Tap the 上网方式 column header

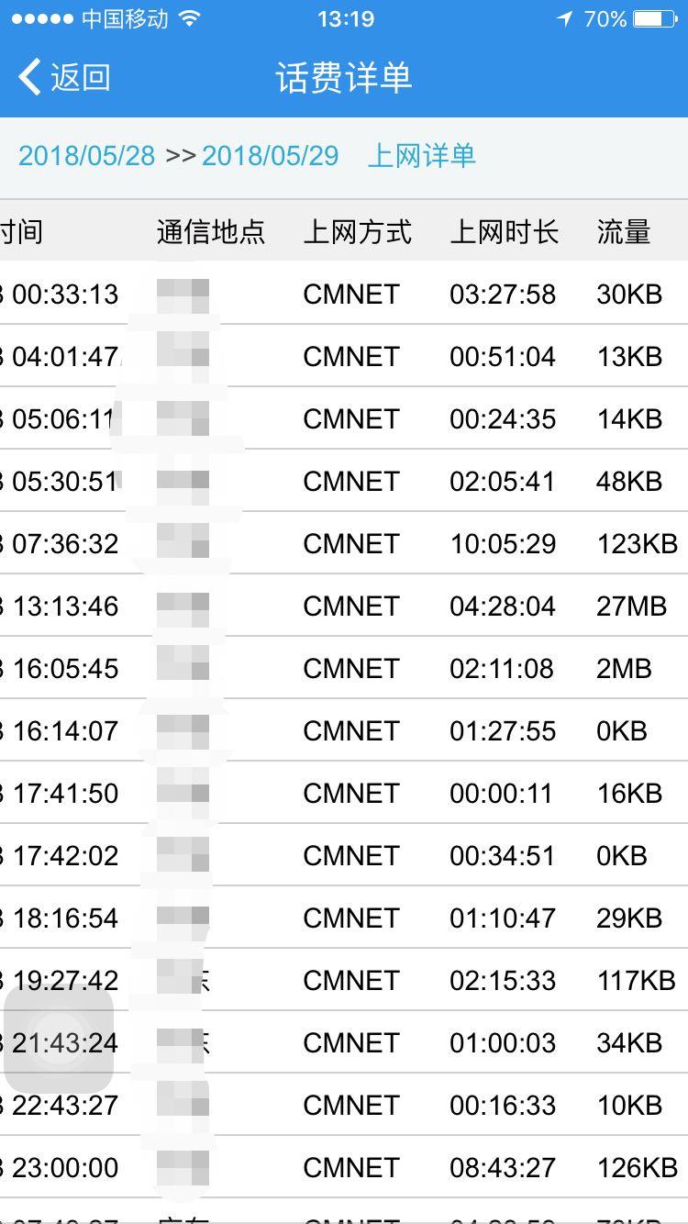(x=358, y=232)
